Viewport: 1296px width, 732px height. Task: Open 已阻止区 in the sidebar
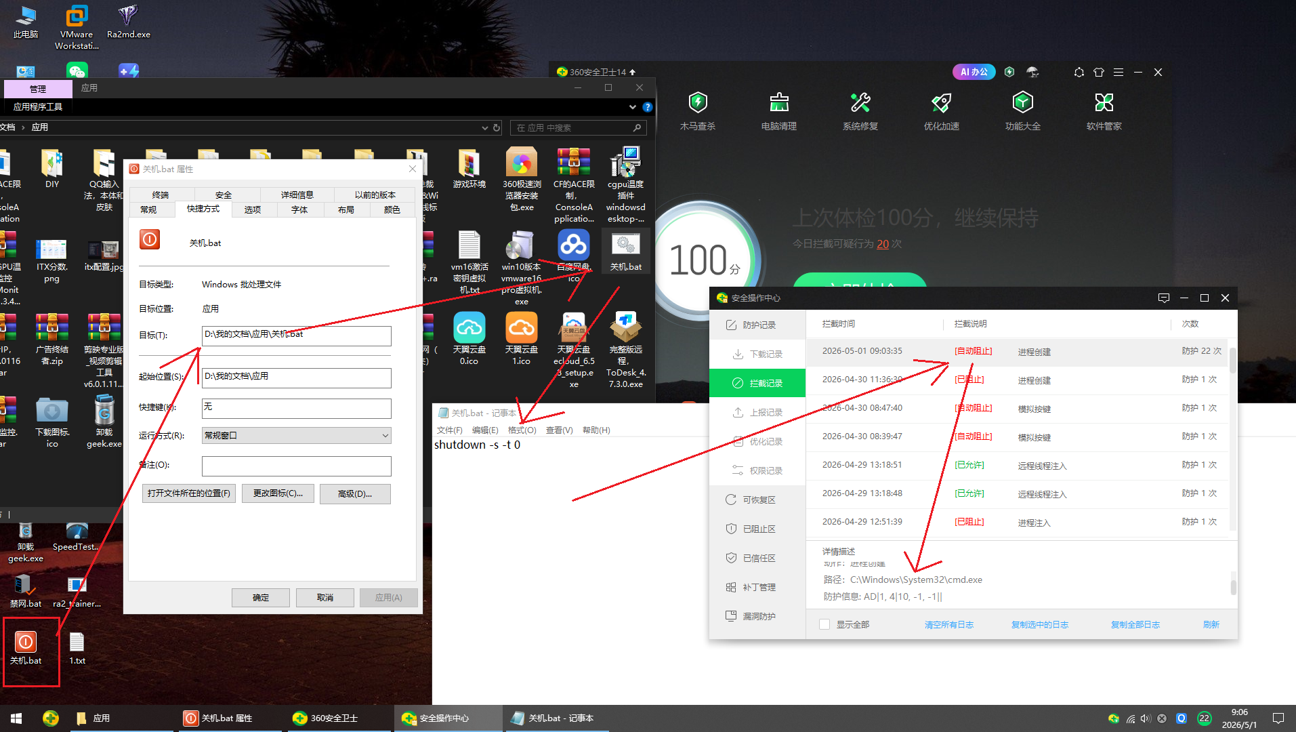pos(757,529)
